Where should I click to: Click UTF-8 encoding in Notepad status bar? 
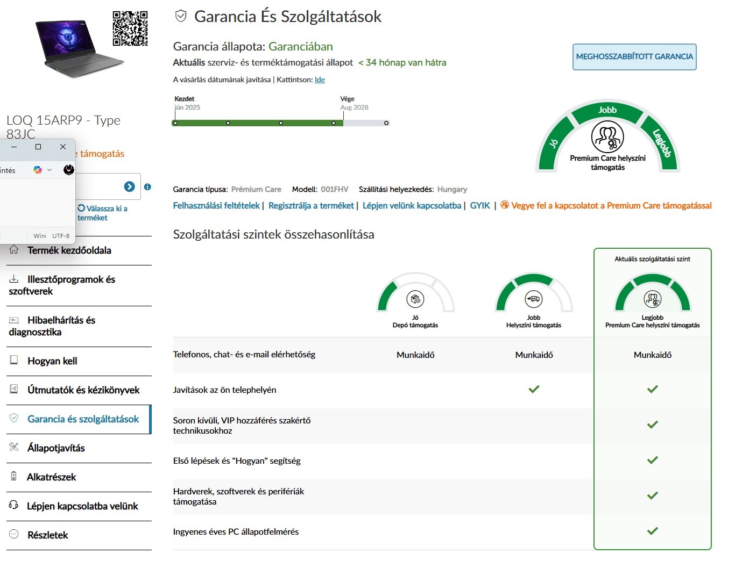[x=61, y=235]
